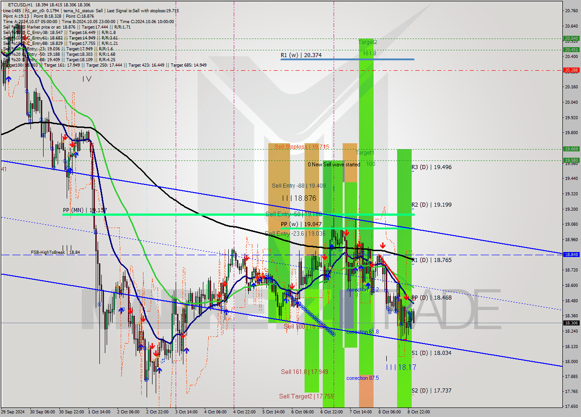
Task: Select the 'Entry -50: 19.188' row
Action: (x=59, y=54)
